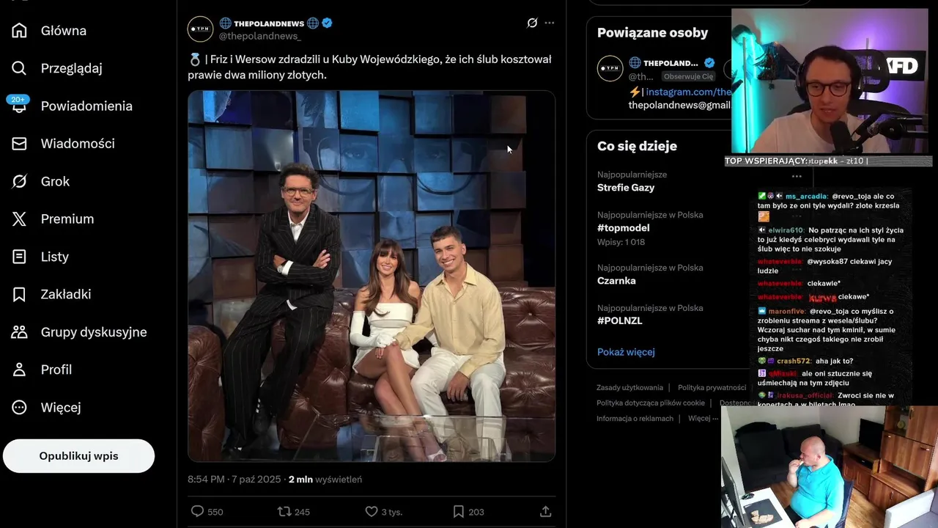Viewport: 938px width, 528px height.
Task: Open the Zakładki bookmark icon
Action: coord(20,295)
